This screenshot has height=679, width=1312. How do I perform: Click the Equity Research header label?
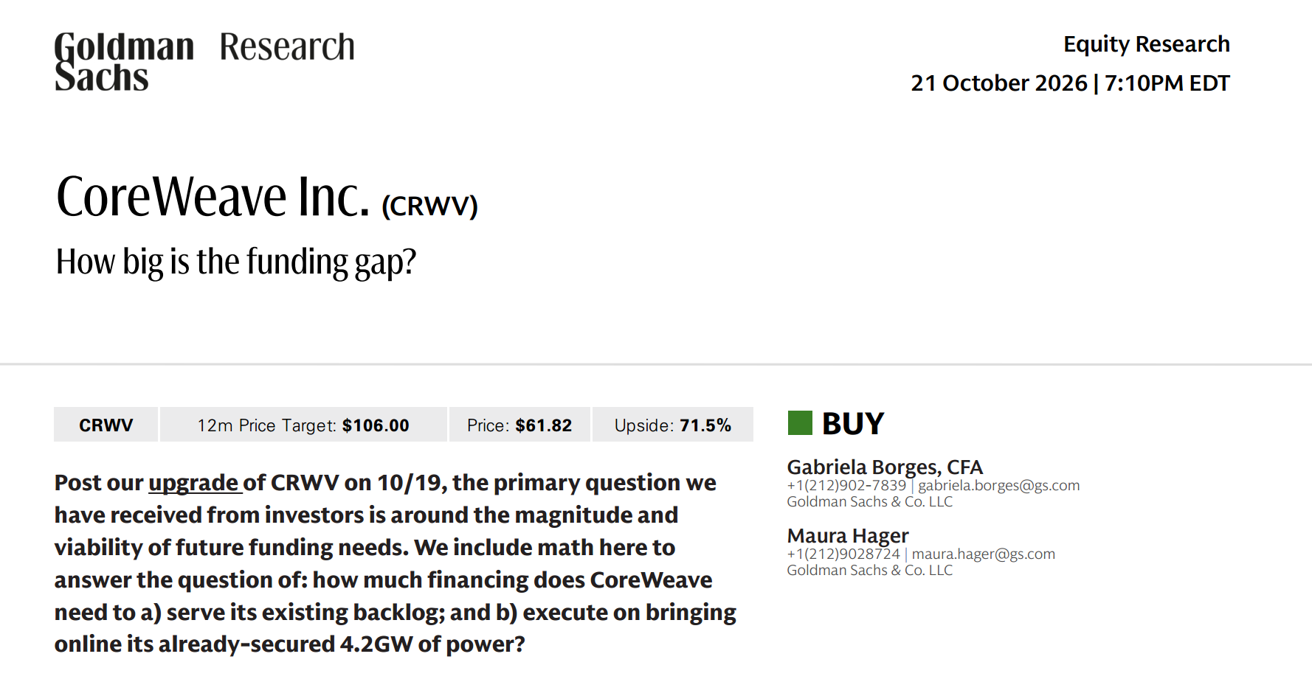click(1146, 44)
